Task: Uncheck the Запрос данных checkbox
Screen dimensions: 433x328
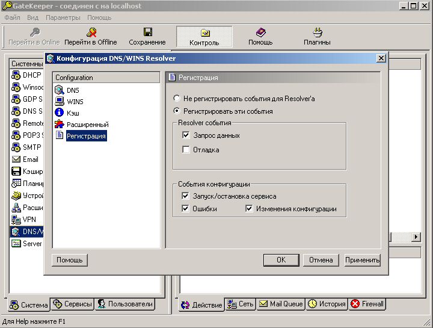Action: coord(186,135)
